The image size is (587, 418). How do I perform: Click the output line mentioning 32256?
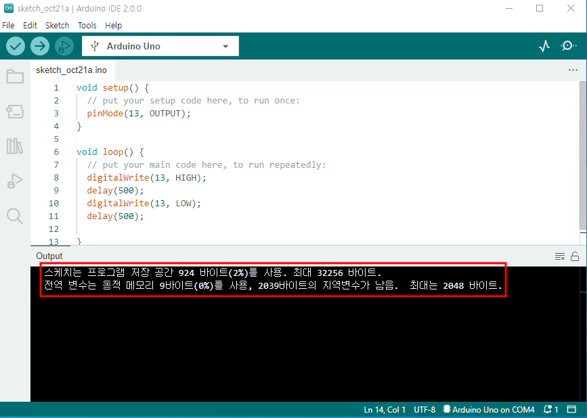(213, 273)
